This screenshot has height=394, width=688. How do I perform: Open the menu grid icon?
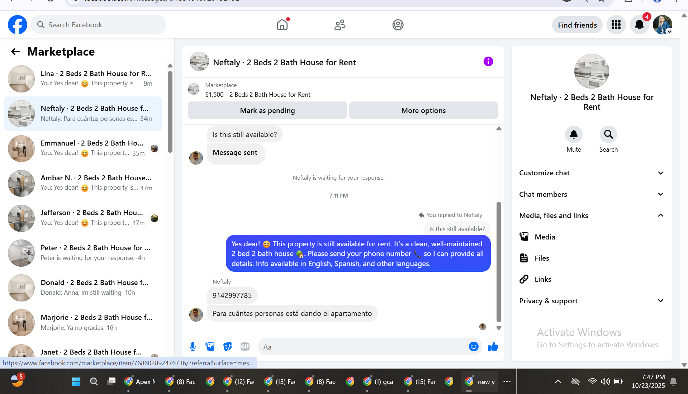click(x=616, y=25)
